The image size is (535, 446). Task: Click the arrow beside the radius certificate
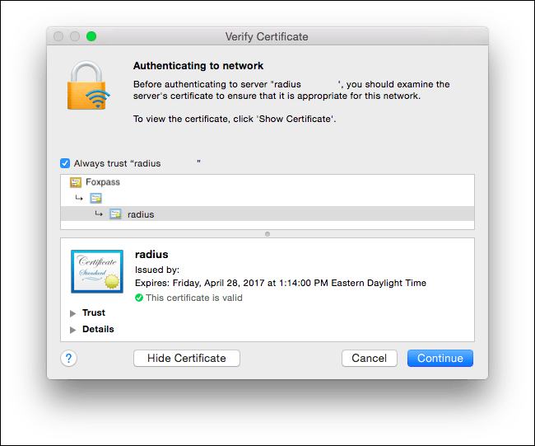tap(99, 214)
